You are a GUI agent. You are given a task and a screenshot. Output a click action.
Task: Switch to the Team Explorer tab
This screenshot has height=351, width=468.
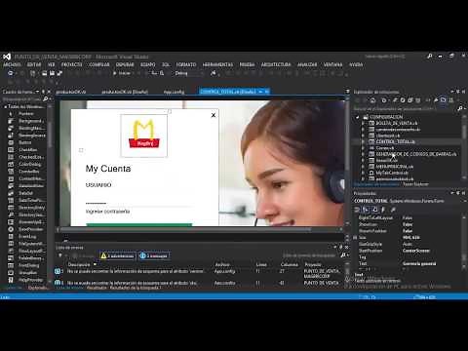point(415,184)
